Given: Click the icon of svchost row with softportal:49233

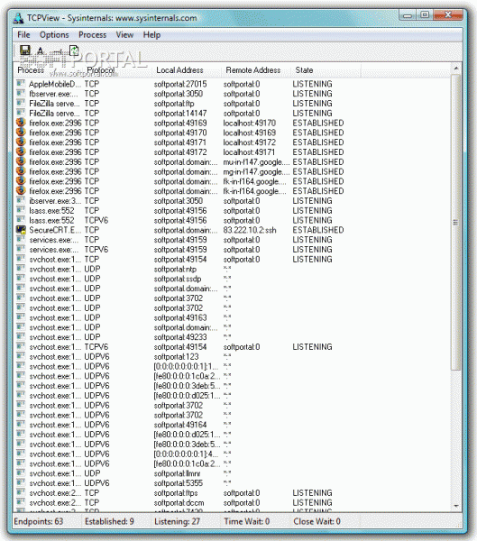Looking at the screenshot, I should [x=21, y=336].
